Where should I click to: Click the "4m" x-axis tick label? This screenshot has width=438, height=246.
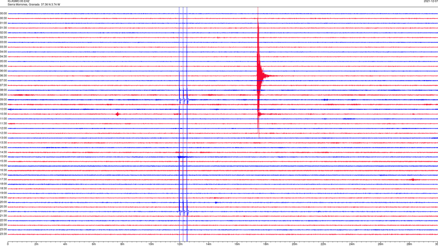(65, 244)
